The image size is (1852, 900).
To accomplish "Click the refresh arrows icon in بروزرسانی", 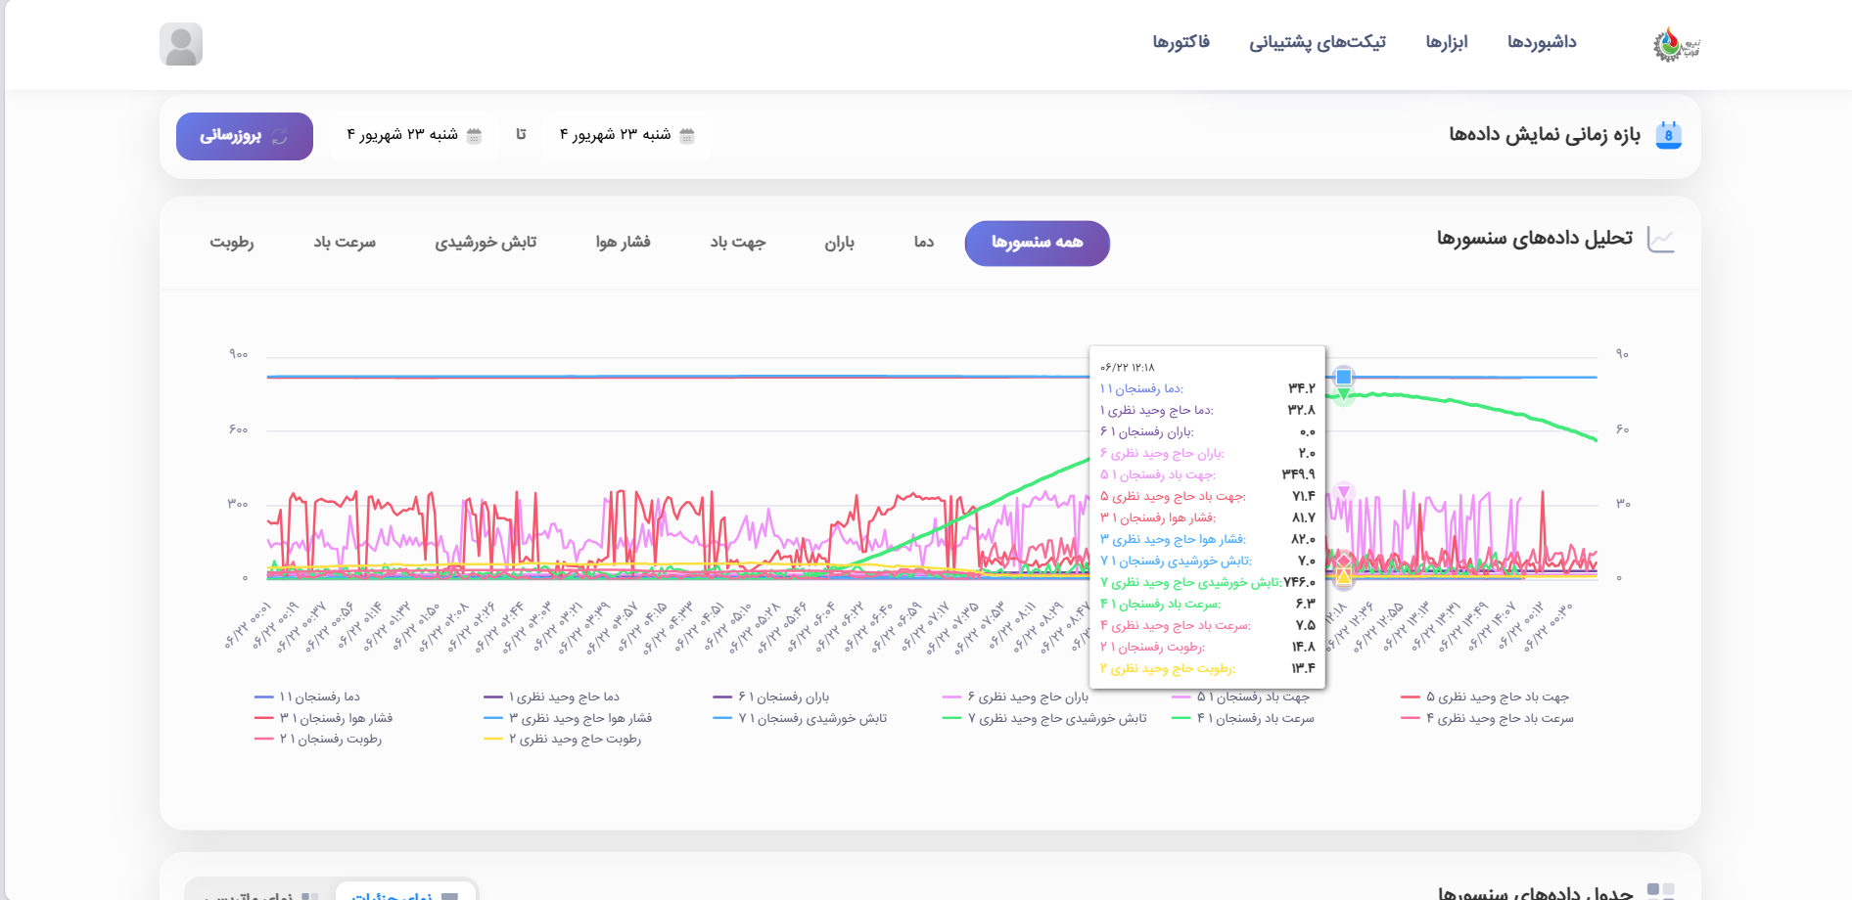I will [x=280, y=137].
